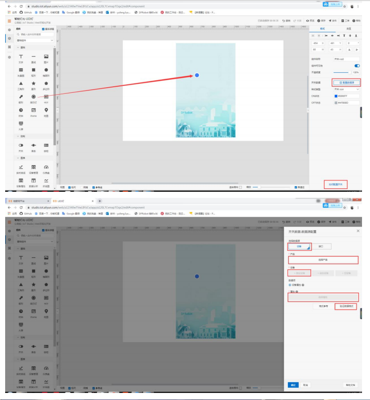The width and height of the screenshot is (370, 400).
Task: Collapse the 图表 section in upper component panel
Action: coord(18,158)
